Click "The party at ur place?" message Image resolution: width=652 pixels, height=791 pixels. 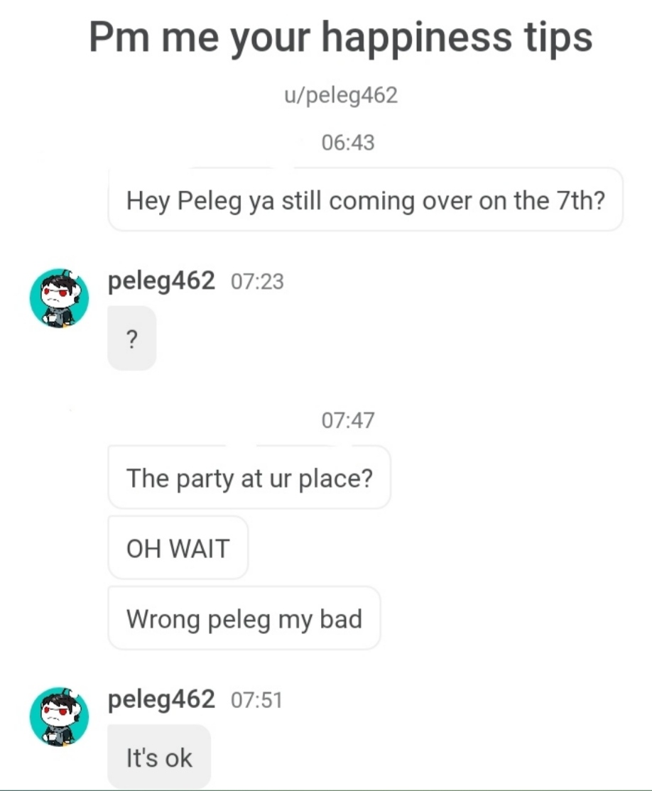(249, 478)
